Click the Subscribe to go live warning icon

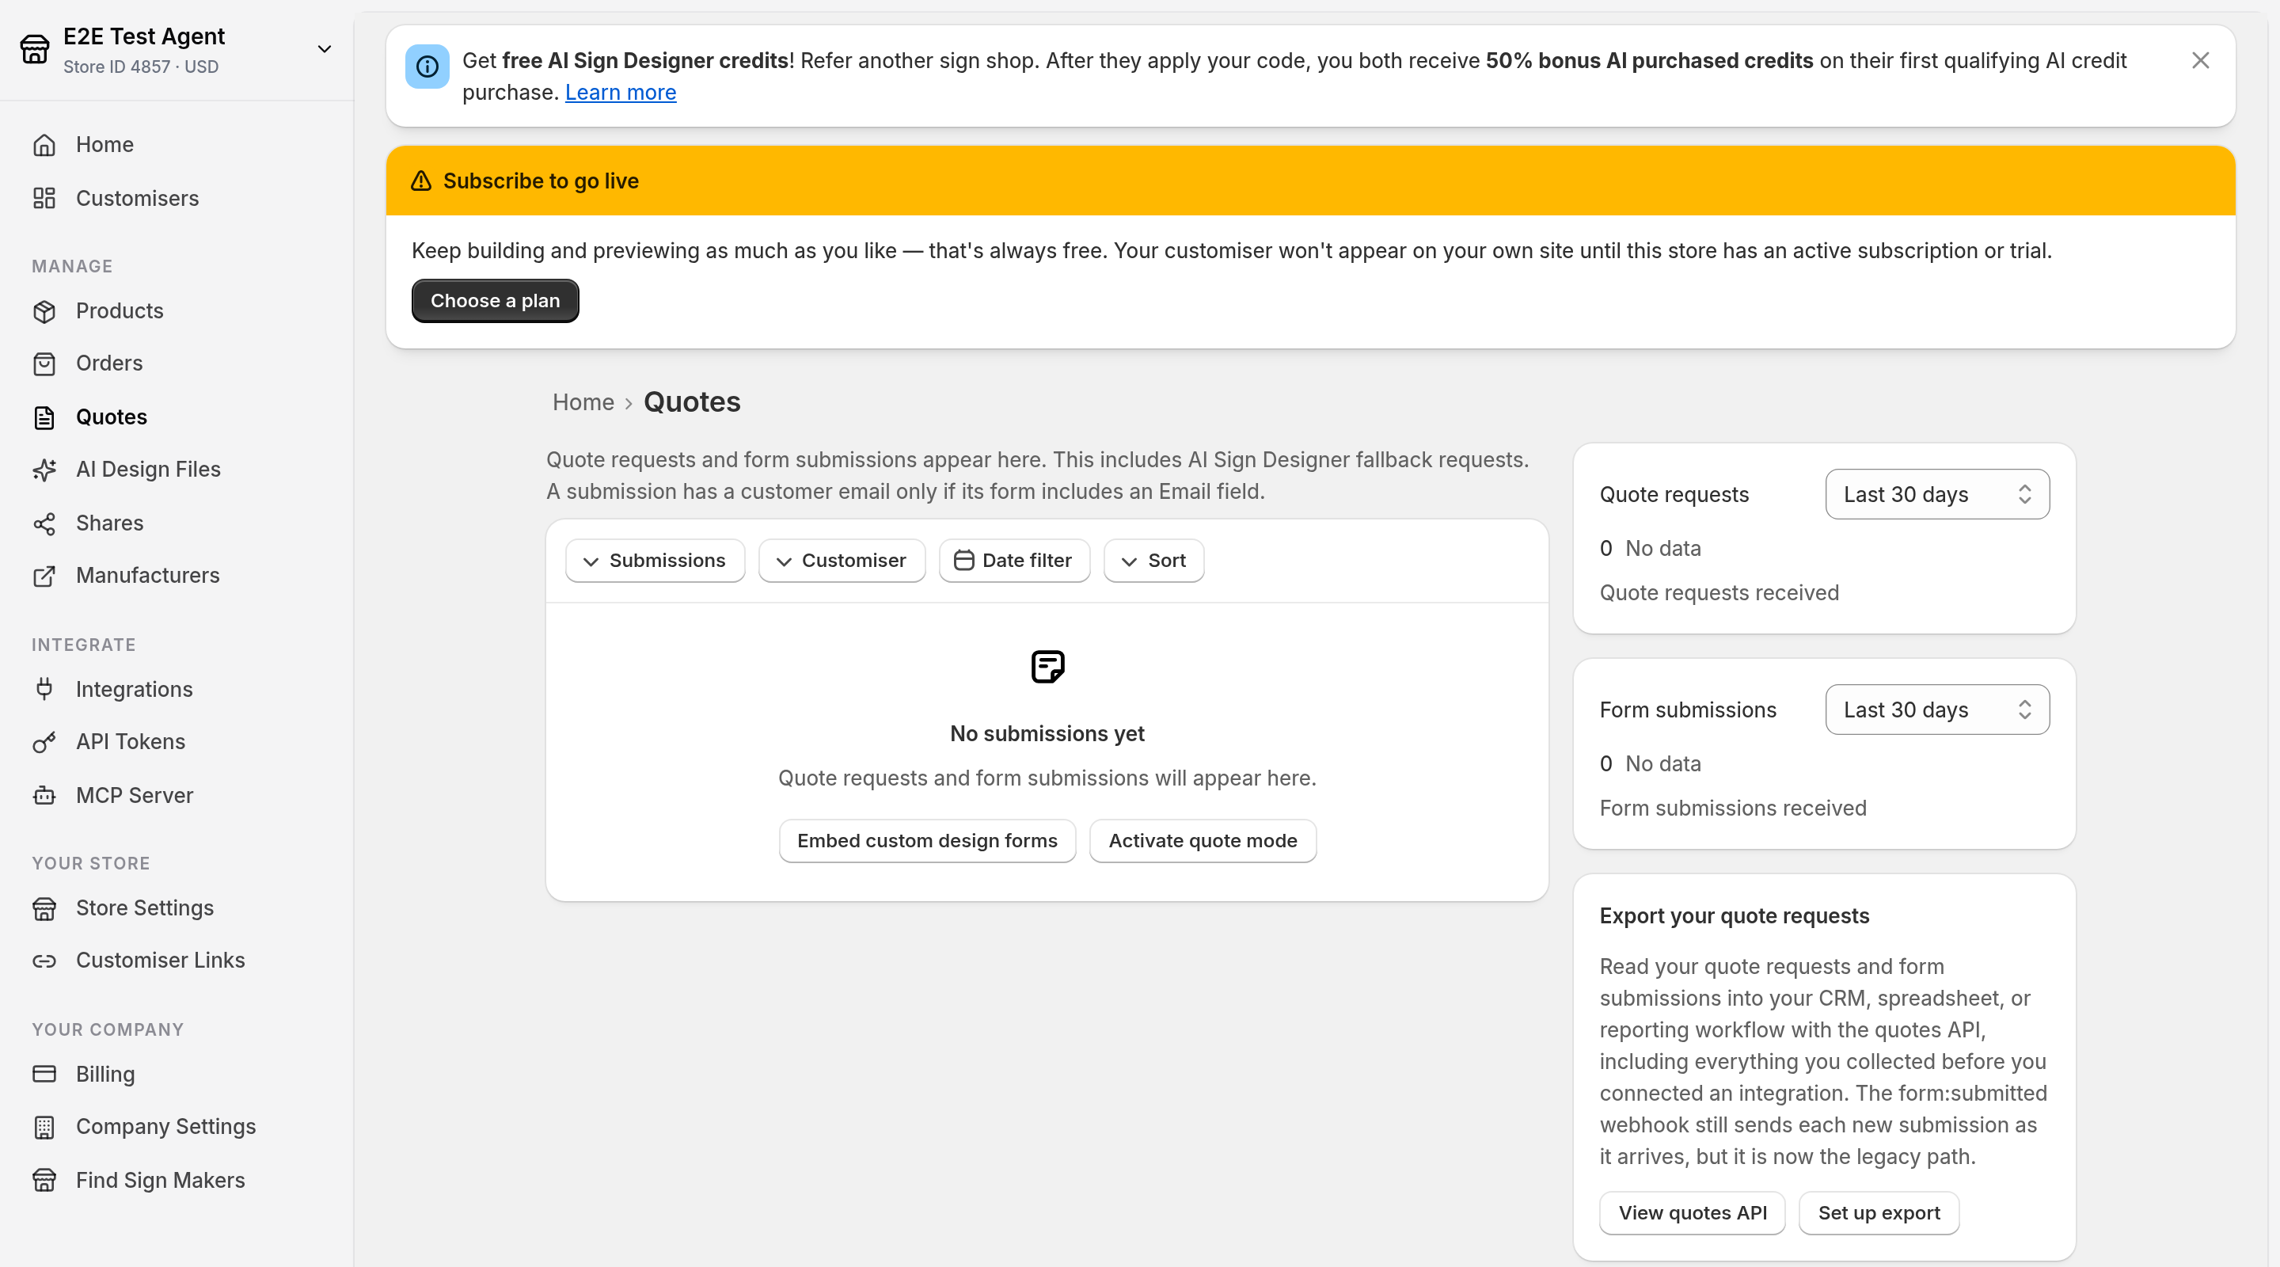421,181
